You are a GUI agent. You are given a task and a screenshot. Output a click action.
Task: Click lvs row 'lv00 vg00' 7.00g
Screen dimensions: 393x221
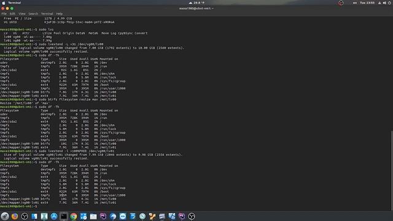pyautogui.click(x=28, y=37)
